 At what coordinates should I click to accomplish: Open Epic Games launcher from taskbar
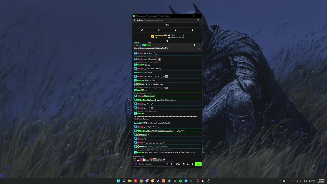pos(175,181)
